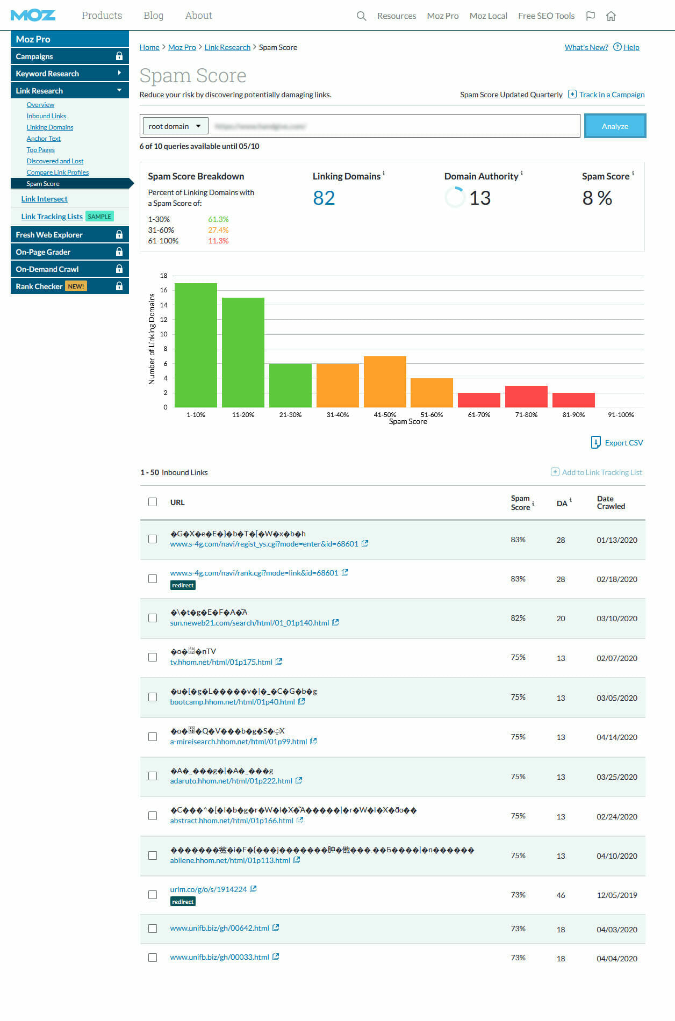This screenshot has width=675, height=1021.
Task: Open the Inbound Links sidebar link
Action: (46, 116)
